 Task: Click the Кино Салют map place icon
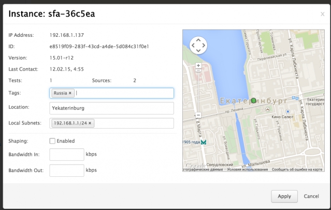coord(287,111)
